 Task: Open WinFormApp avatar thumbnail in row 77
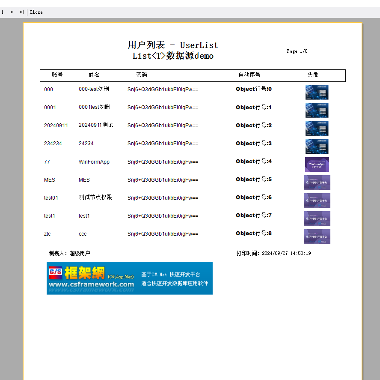point(317,164)
